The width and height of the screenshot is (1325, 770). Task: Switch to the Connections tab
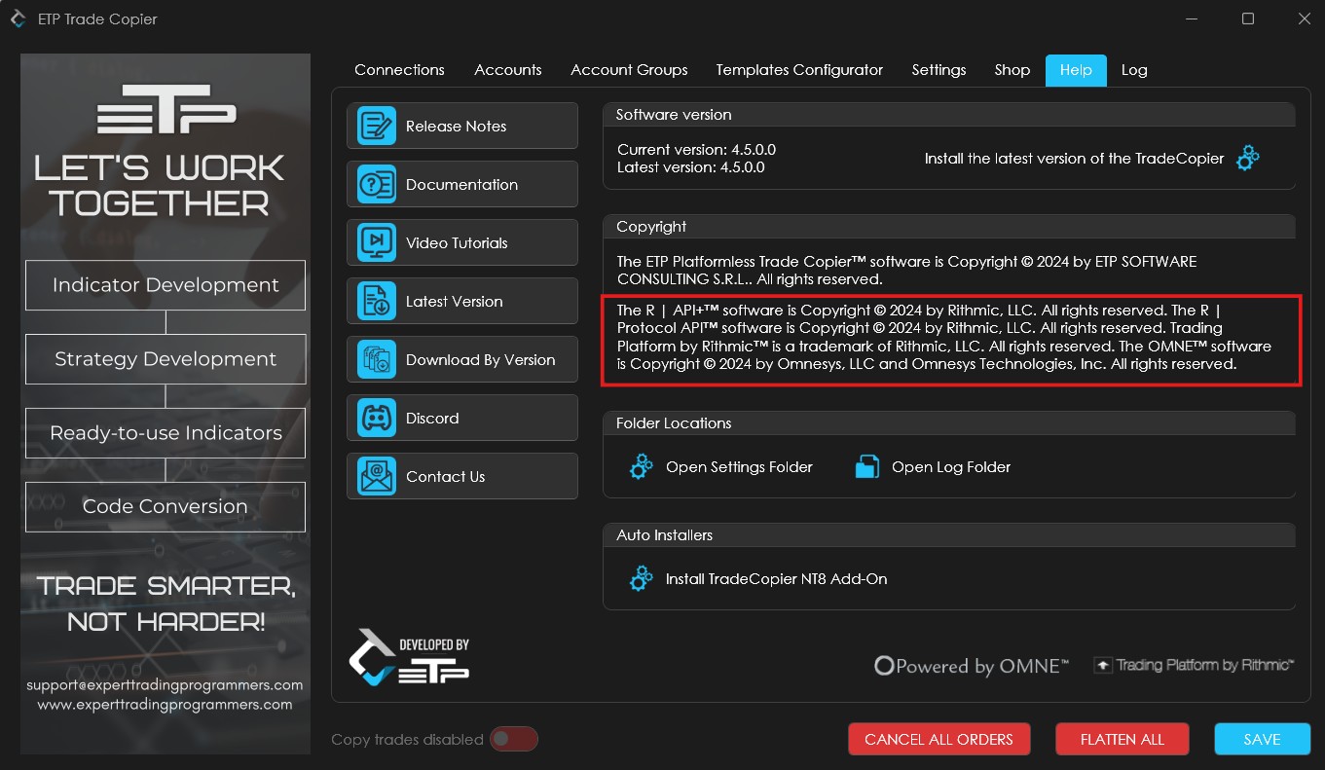click(399, 70)
